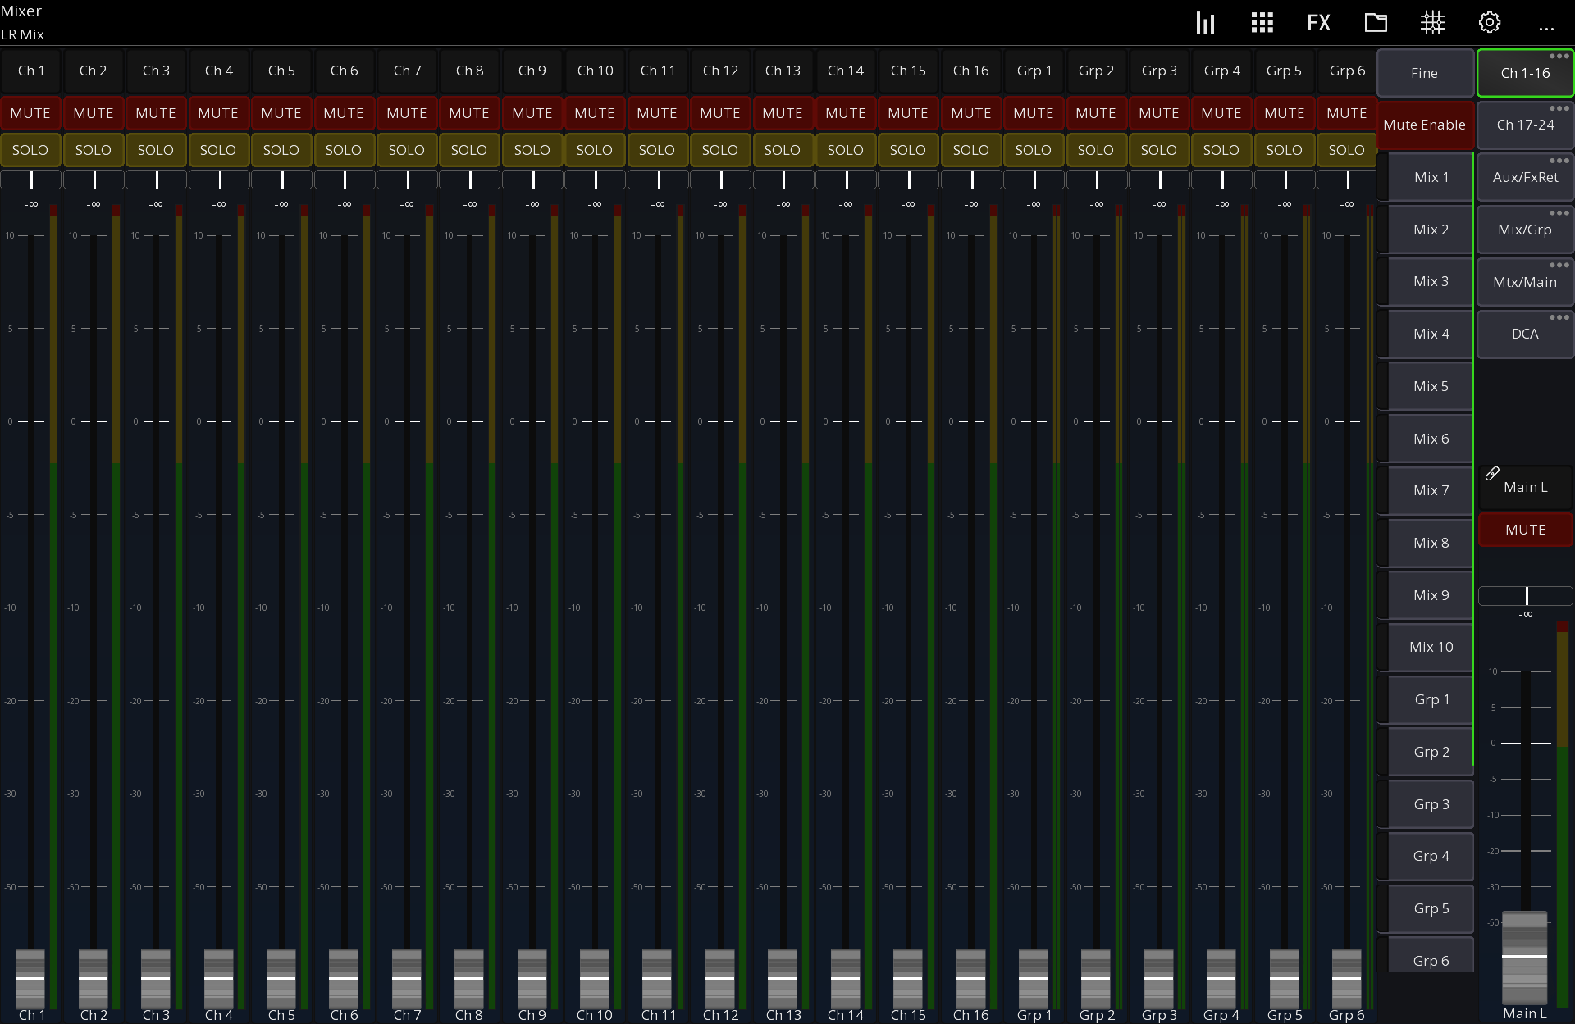This screenshot has height=1024, width=1575.
Task: Switch to the DCA layer tab
Action: coord(1525,335)
